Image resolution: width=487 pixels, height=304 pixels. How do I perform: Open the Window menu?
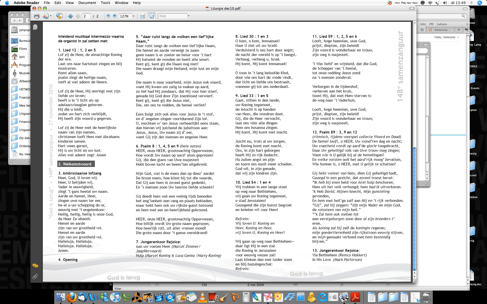point(121,3)
